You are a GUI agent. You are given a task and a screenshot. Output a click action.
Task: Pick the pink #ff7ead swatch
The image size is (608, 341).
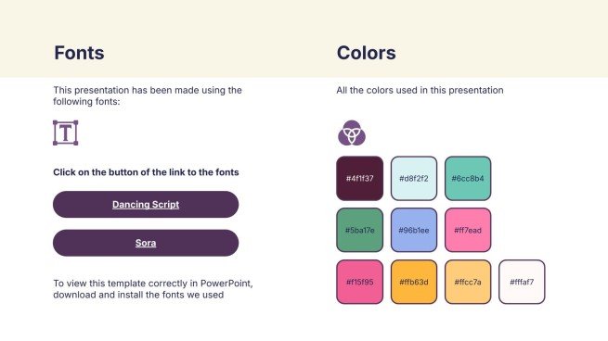(x=468, y=231)
